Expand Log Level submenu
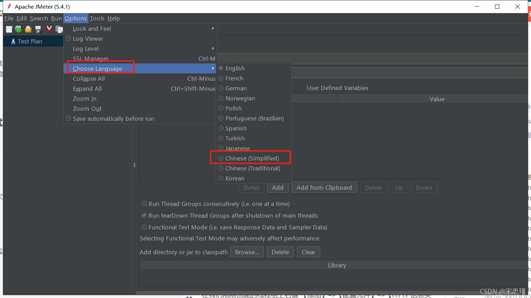Image resolution: width=531 pixels, height=298 pixels. coord(140,49)
